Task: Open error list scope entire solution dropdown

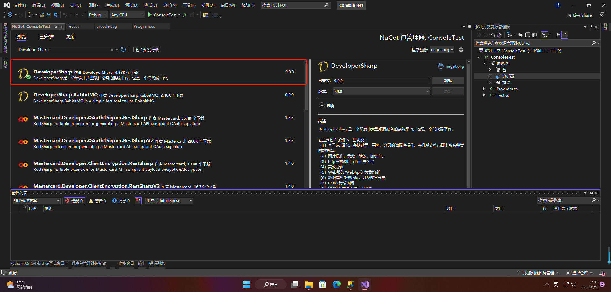Action: click(x=36, y=201)
